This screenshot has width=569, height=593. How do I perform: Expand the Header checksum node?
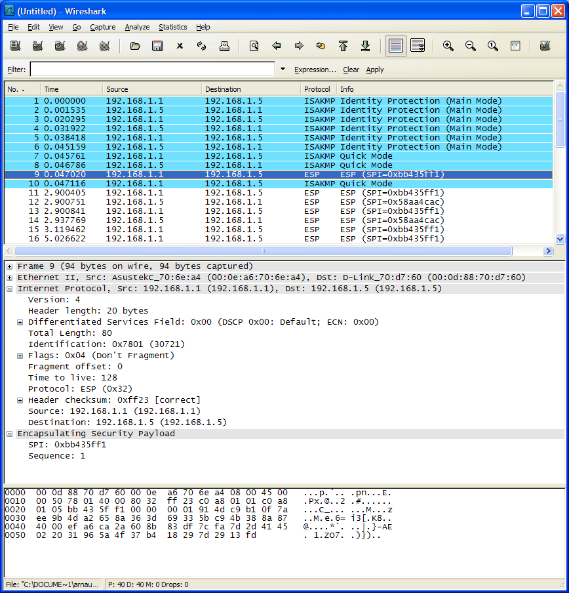pyautogui.click(x=20, y=401)
